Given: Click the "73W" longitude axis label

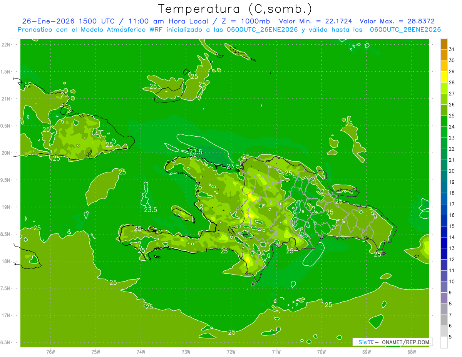Looking at the screenshot, I should pos(186,352).
